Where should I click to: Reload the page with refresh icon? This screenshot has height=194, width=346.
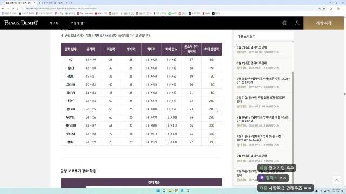(x=12, y=9)
